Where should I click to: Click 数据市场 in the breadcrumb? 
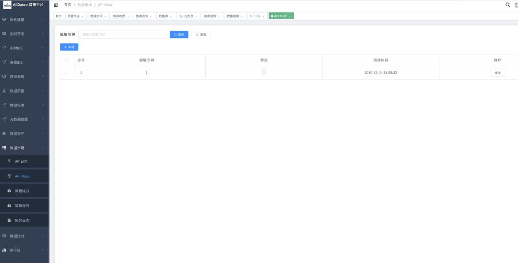pos(84,5)
